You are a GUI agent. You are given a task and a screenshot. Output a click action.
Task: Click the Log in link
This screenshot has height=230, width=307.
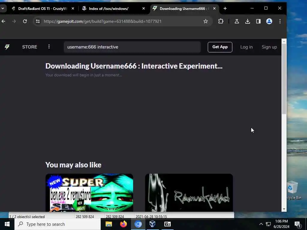246,47
